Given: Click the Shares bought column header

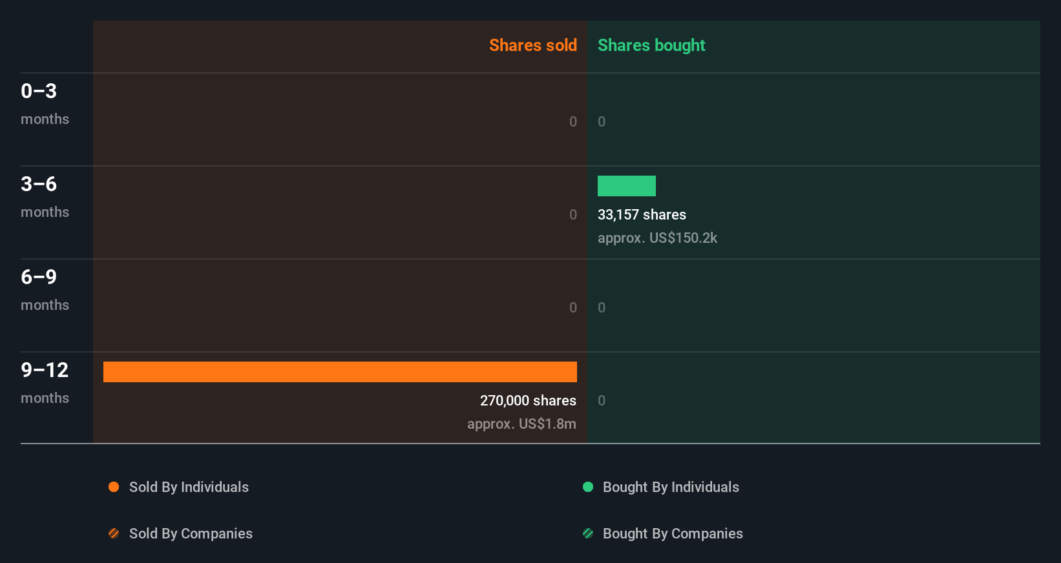Looking at the screenshot, I should click(651, 45).
